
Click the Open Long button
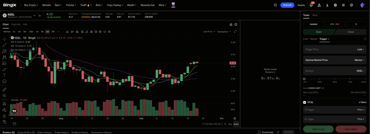pos(318,129)
